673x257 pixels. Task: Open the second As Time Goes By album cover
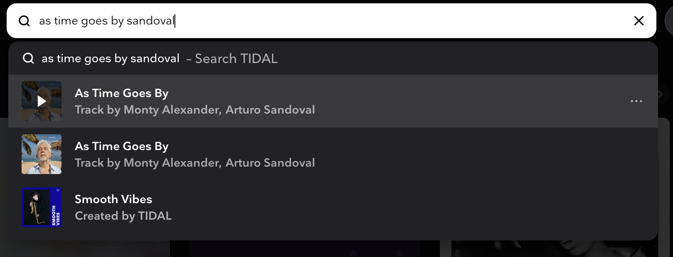pyautogui.click(x=42, y=154)
